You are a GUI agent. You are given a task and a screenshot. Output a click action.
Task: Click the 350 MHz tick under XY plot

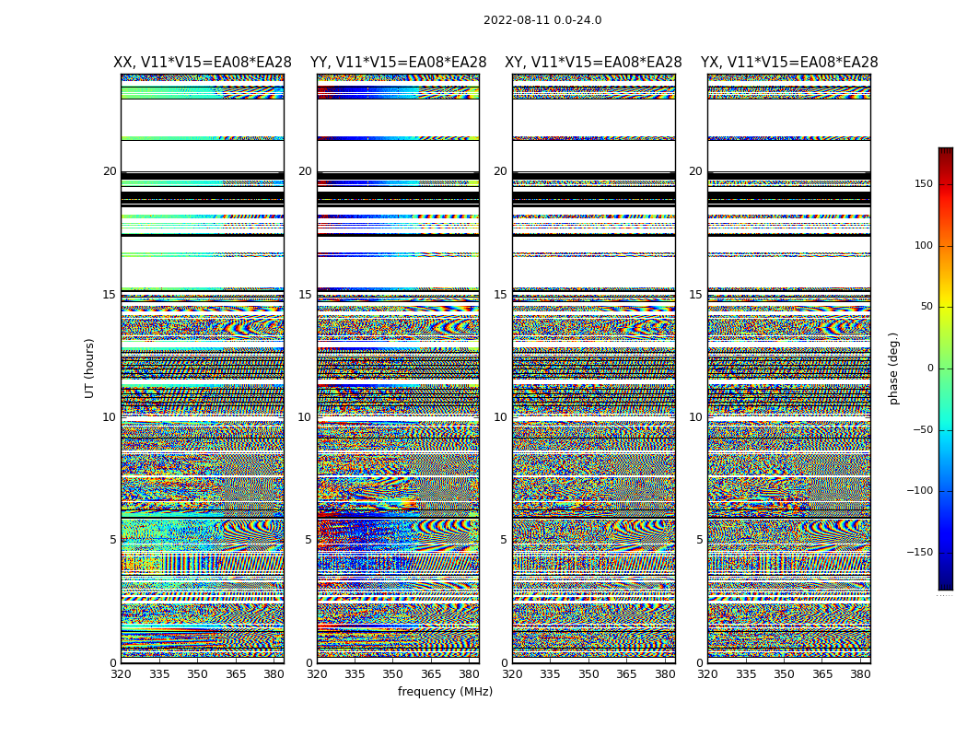pos(589,674)
